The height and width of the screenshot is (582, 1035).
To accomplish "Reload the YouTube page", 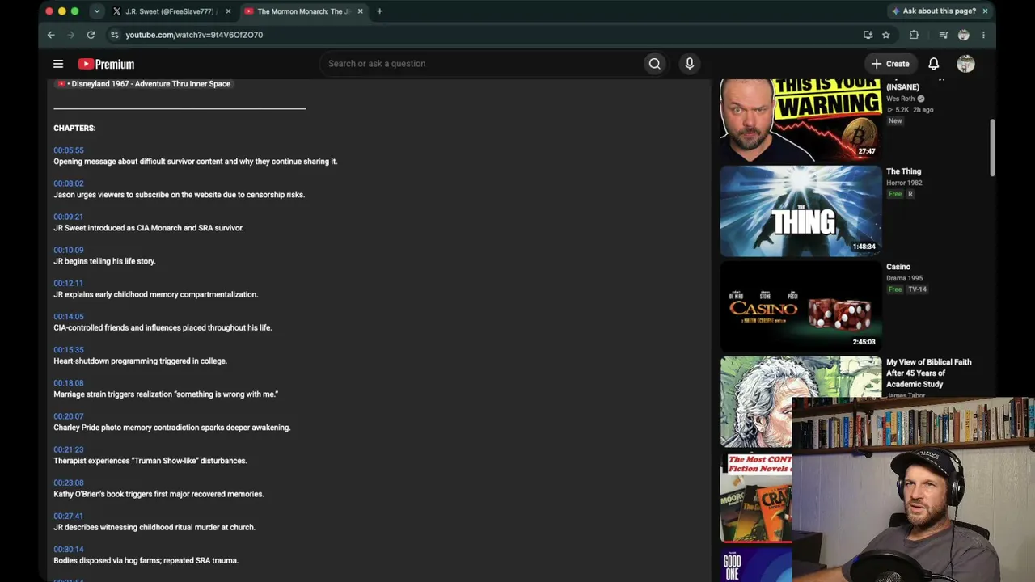I will pos(91,35).
